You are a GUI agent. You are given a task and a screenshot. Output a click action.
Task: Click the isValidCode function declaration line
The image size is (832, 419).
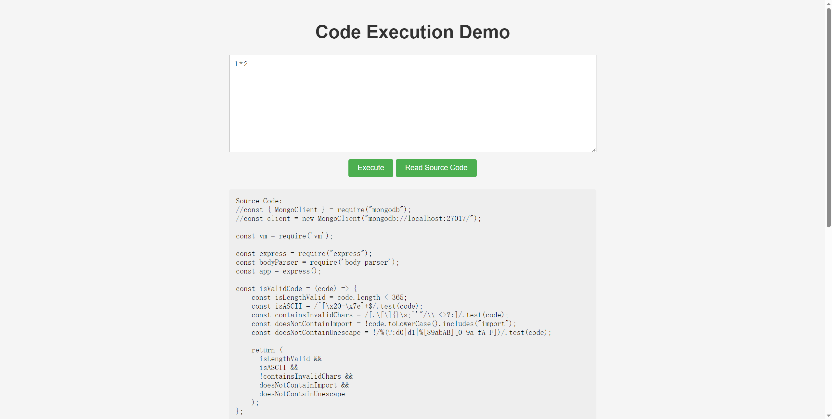[x=296, y=289]
